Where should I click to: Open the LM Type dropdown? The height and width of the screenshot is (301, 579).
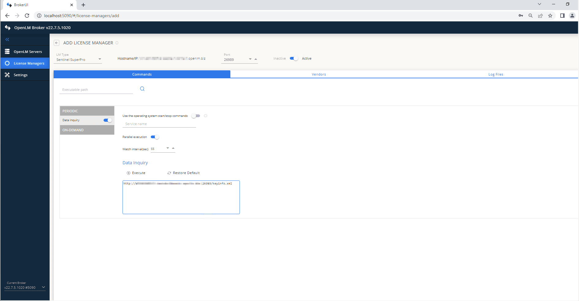(100, 59)
